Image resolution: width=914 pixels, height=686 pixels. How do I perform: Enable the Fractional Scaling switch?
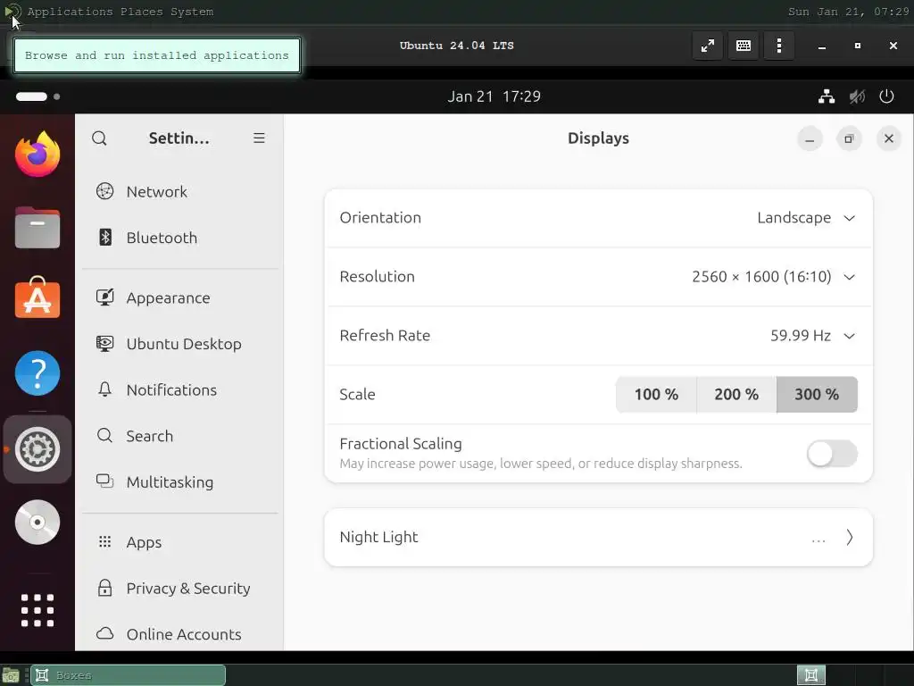pos(832,454)
